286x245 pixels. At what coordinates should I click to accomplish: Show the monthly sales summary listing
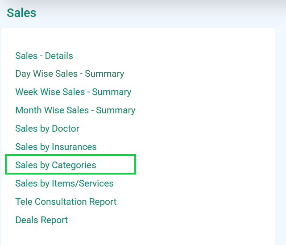[75, 110]
